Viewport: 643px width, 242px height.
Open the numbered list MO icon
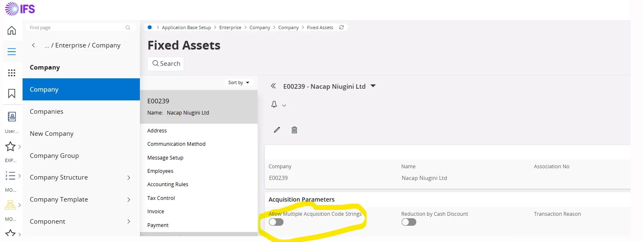10,176
